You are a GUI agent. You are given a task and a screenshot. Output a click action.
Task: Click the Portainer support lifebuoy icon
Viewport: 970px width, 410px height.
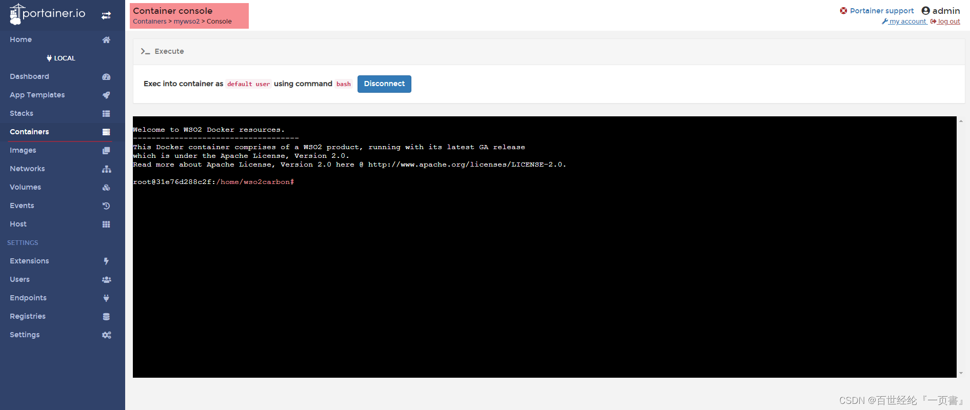[843, 11]
